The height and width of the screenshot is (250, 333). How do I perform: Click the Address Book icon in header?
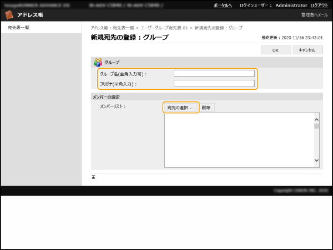9,15
